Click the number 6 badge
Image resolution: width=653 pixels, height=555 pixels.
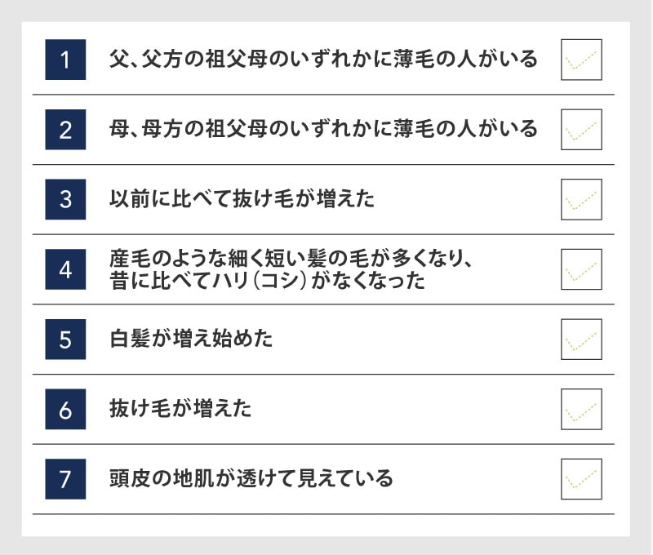coord(65,409)
